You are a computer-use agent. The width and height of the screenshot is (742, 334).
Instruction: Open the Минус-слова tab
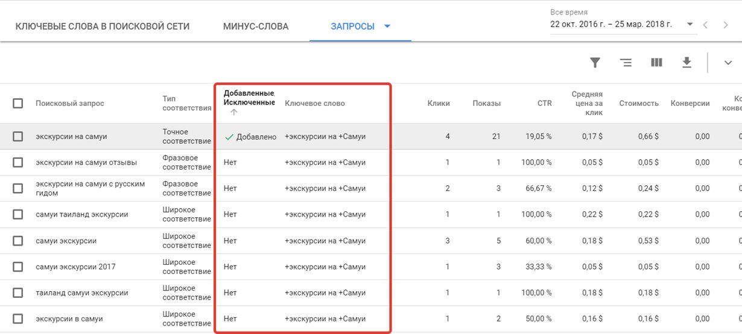(255, 26)
